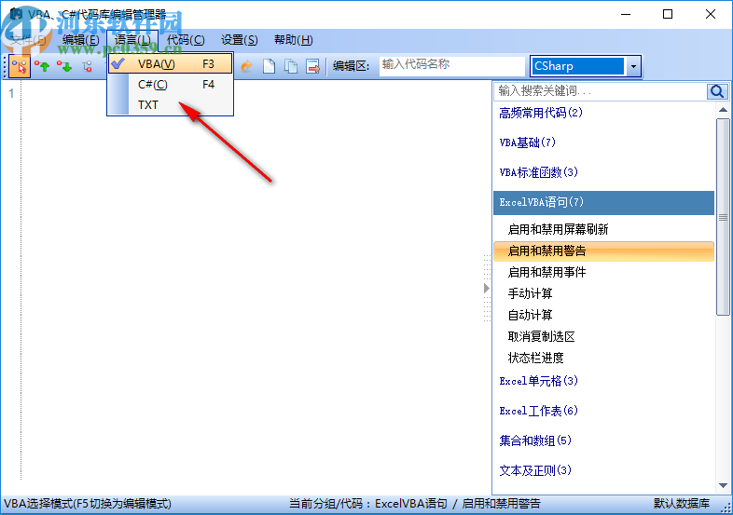Image resolution: width=733 pixels, height=515 pixels.
Task: Click the move node up green arrow icon
Action: pyautogui.click(x=43, y=66)
